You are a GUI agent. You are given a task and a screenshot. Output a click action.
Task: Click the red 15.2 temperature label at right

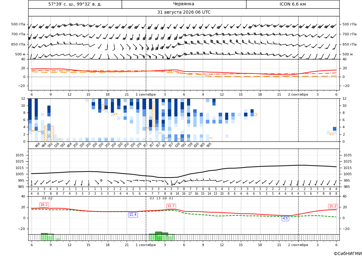tap(333, 206)
